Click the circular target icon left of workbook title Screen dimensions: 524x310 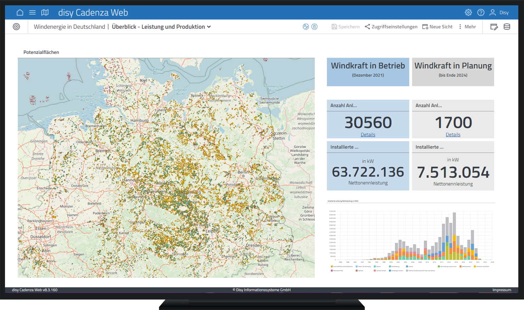pos(16,27)
